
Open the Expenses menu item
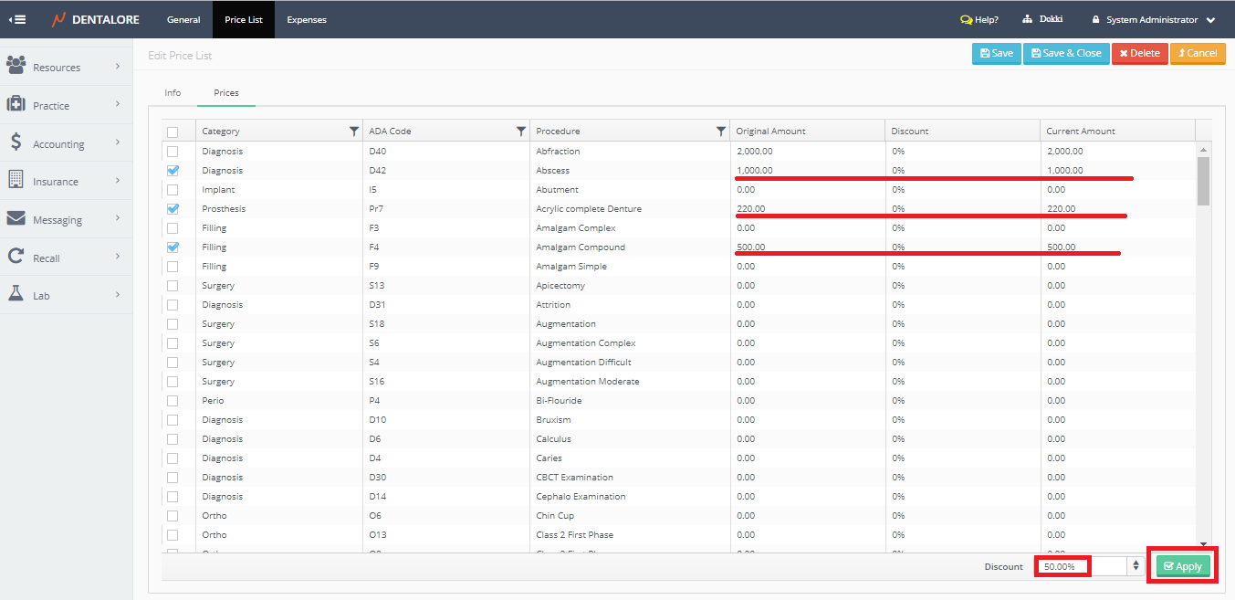[x=307, y=19]
